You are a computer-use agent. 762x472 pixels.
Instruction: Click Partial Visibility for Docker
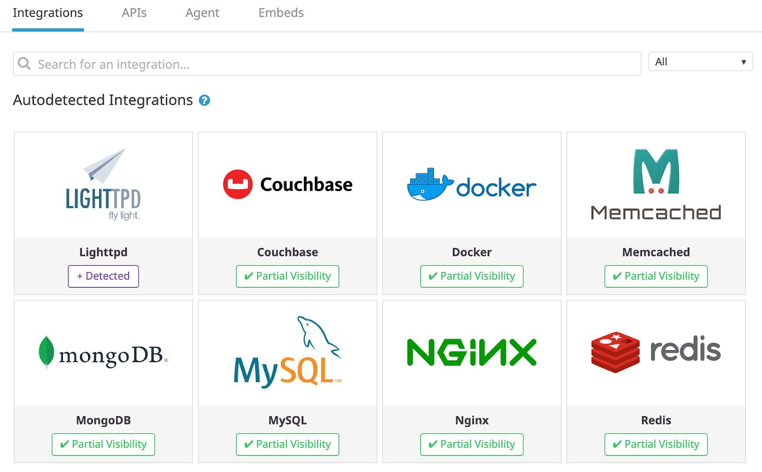tap(471, 276)
